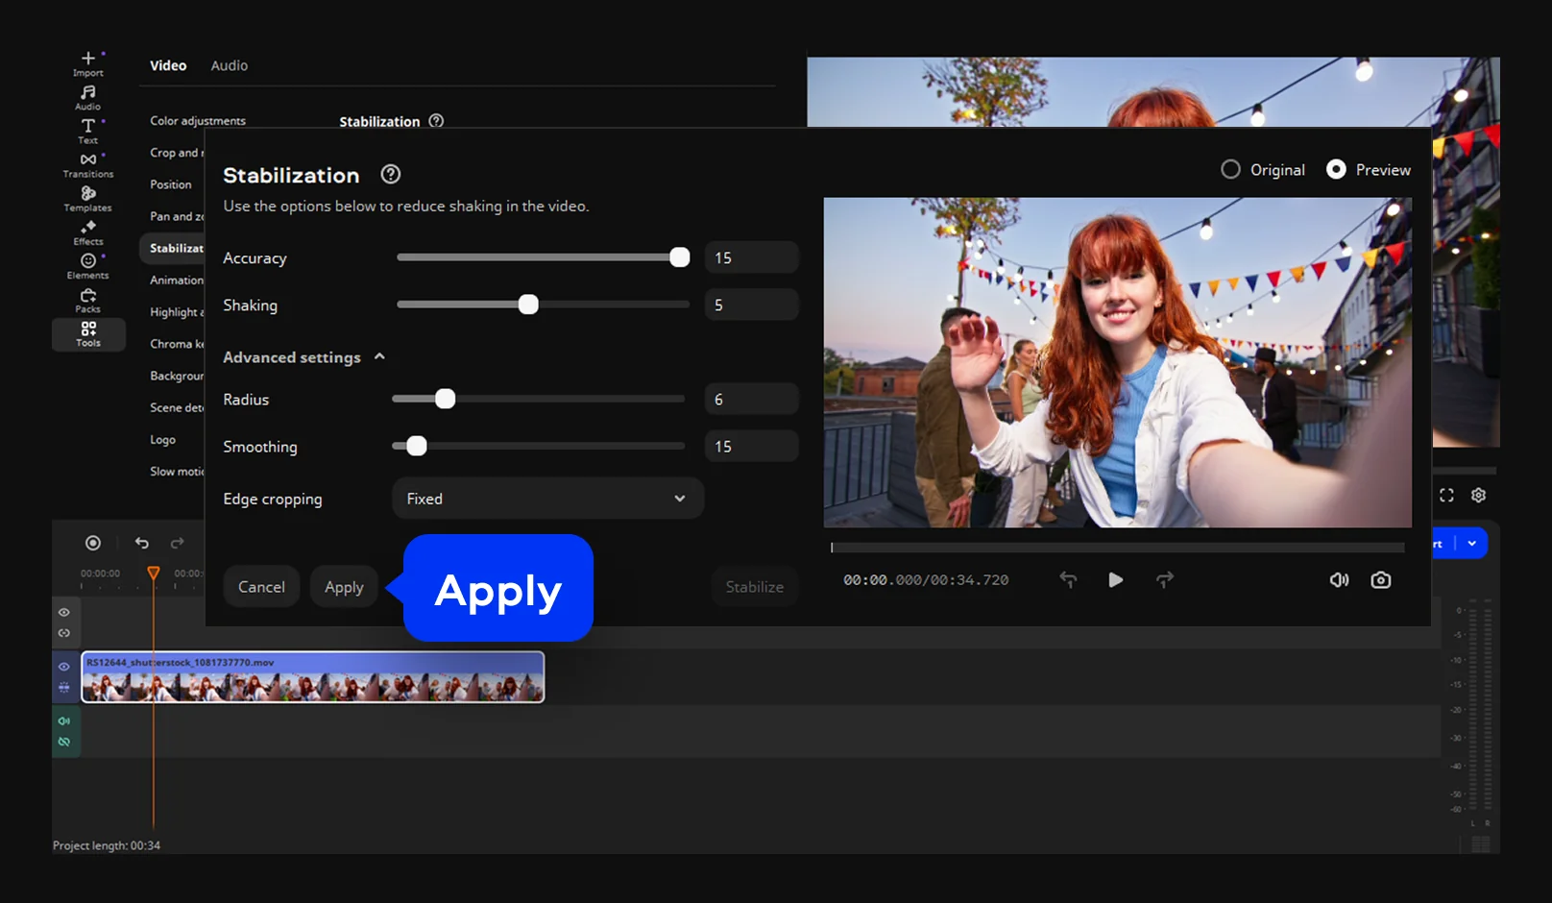This screenshot has height=903, width=1552.
Task: Select Logo in the tools list
Action: (x=163, y=439)
